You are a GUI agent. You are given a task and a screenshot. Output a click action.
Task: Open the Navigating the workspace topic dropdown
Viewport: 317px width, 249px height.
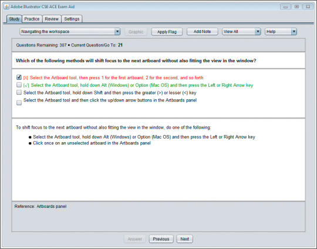pos(70,32)
